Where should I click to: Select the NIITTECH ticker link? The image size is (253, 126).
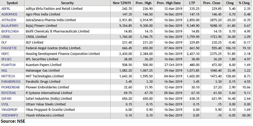[9, 76]
